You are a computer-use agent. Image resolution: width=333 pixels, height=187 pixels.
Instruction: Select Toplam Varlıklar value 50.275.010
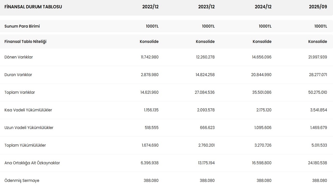coord(318,92)
